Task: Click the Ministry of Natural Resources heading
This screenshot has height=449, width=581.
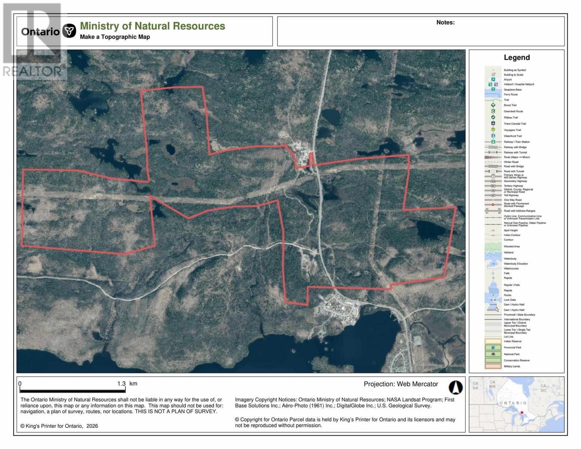Action: click(x=152, y=26)
